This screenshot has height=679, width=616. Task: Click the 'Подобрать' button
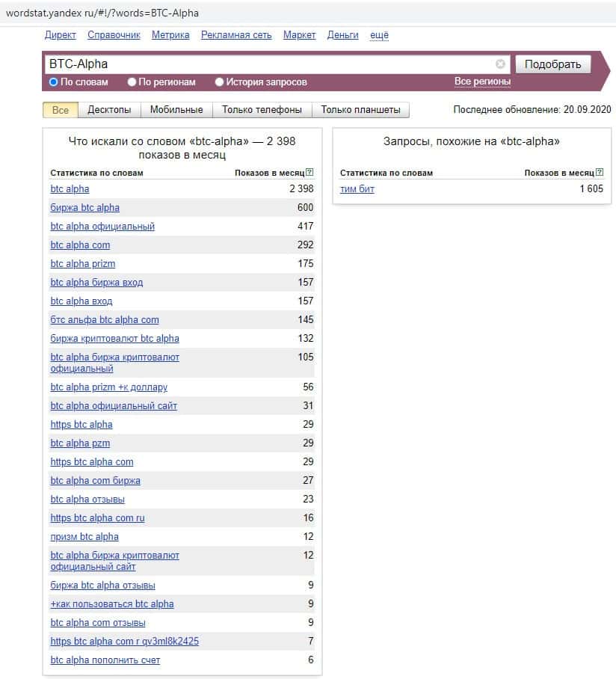point(552,64)
